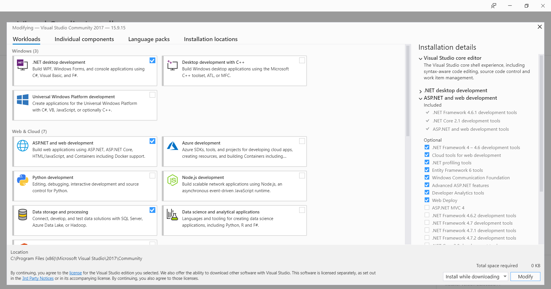The image size is (551, 289).
Task: Check the Python development workload
Action: point(152,176)
